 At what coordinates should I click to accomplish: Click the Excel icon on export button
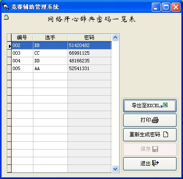pos(164,106)
